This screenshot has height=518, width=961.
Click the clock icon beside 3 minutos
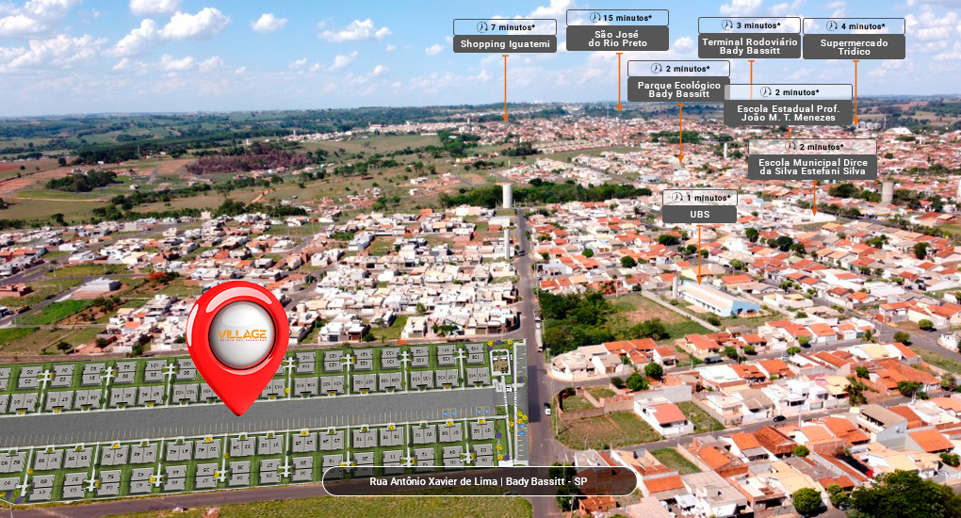pyautogui.click(x=727, y=25)
